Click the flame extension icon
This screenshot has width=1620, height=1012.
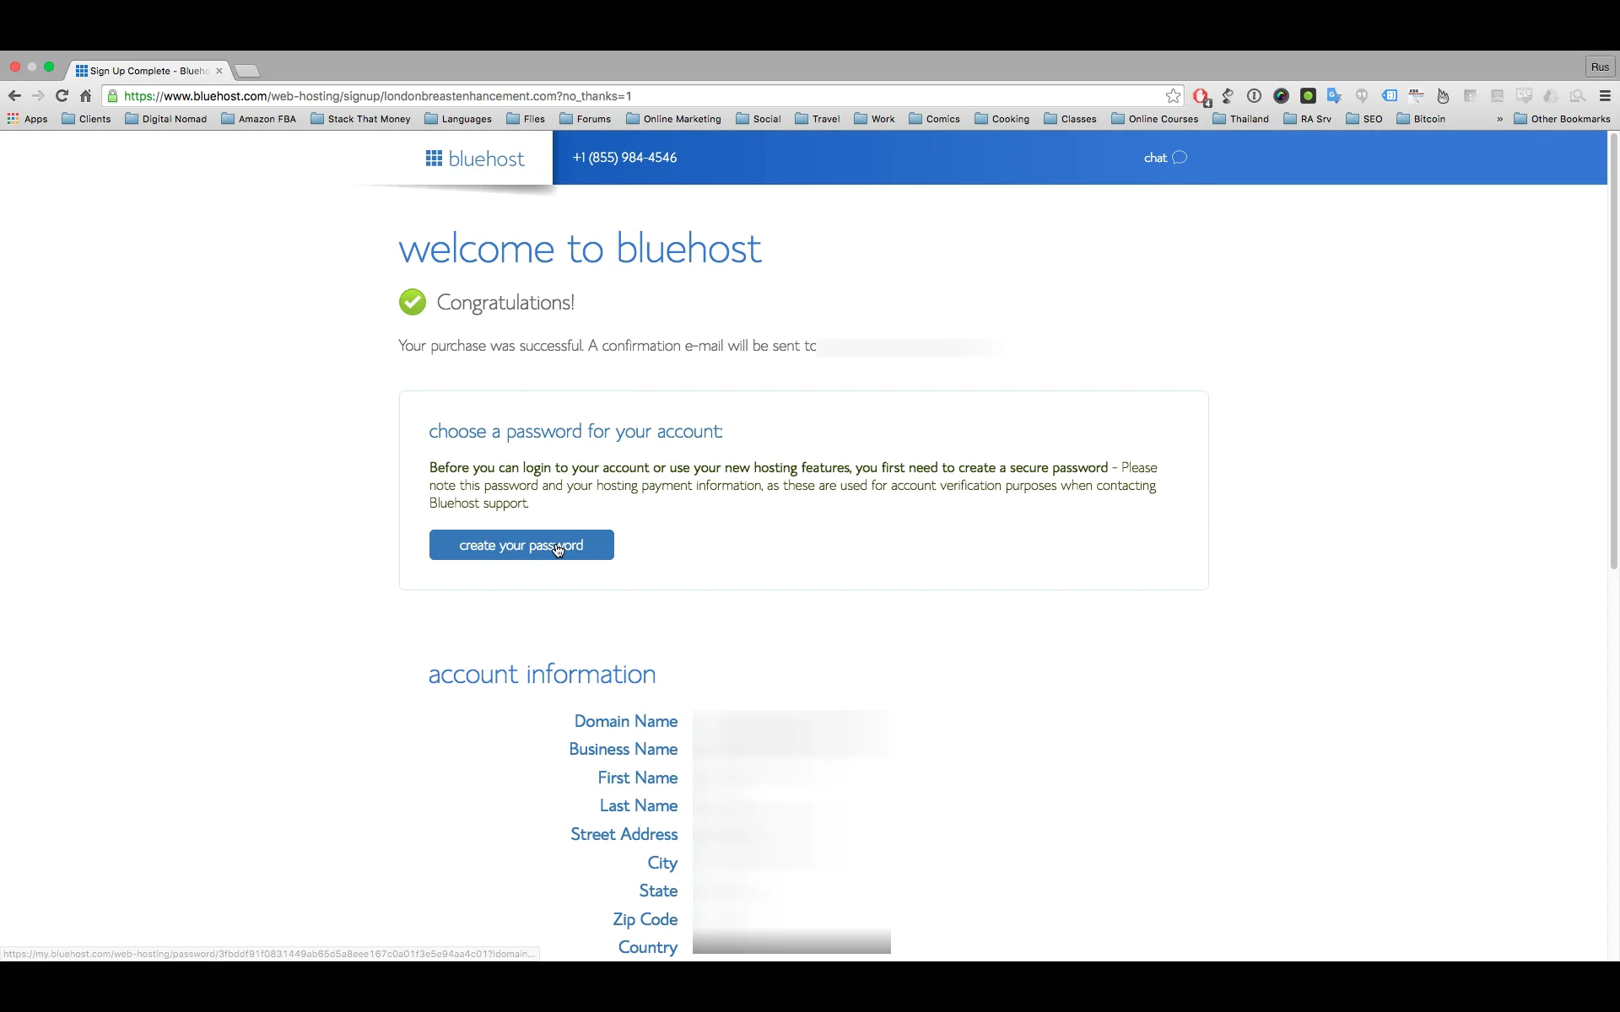pyautogui.click(x=1443, y=96)
